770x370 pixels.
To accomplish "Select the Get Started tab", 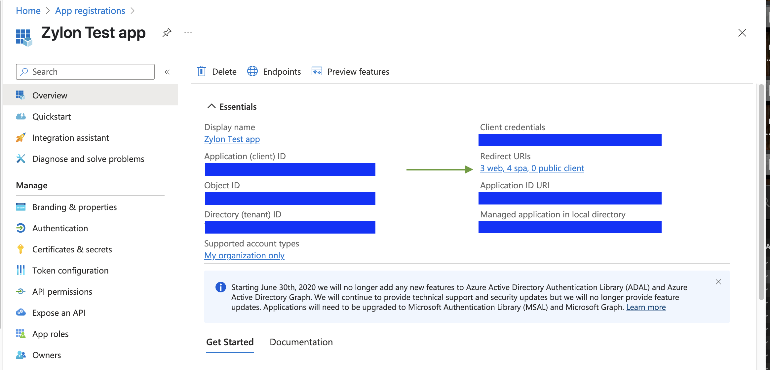I will click(x=230, y=342).
